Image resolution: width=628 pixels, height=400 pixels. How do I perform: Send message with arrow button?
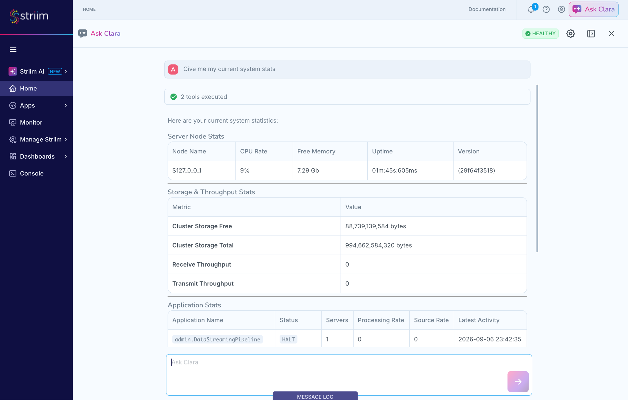point(518,382)
